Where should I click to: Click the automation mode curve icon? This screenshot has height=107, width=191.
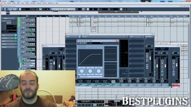tap(20, 9)
